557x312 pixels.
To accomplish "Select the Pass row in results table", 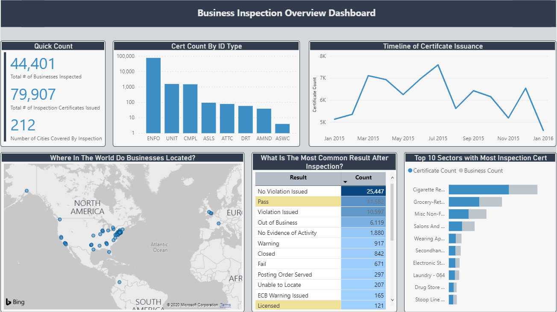I will click(298, 202).
